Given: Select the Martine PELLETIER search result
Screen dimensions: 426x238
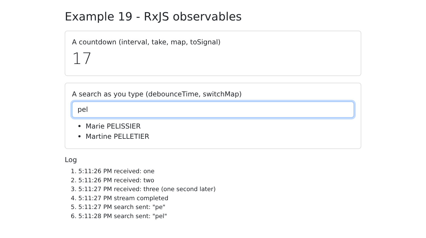Looking at the screenshot, I should click(x=117, y=136).
